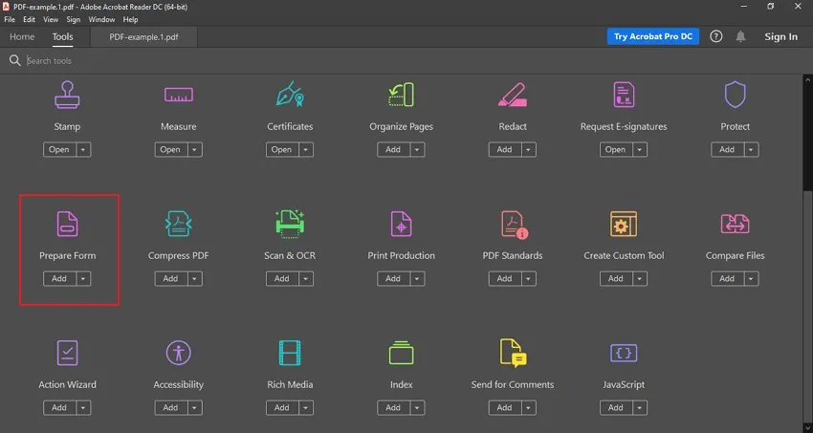Click the Open button under Stamp
This screenshot has width=813, height=433.
[x=59, y=150]
